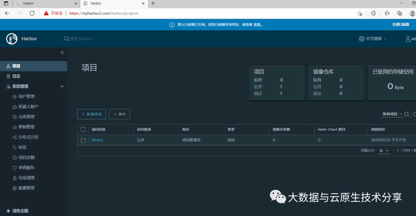Collapse 系统管理 menu chevron
Image resolution: width=416 pixels, height=216 pixels.
[62, 86]
